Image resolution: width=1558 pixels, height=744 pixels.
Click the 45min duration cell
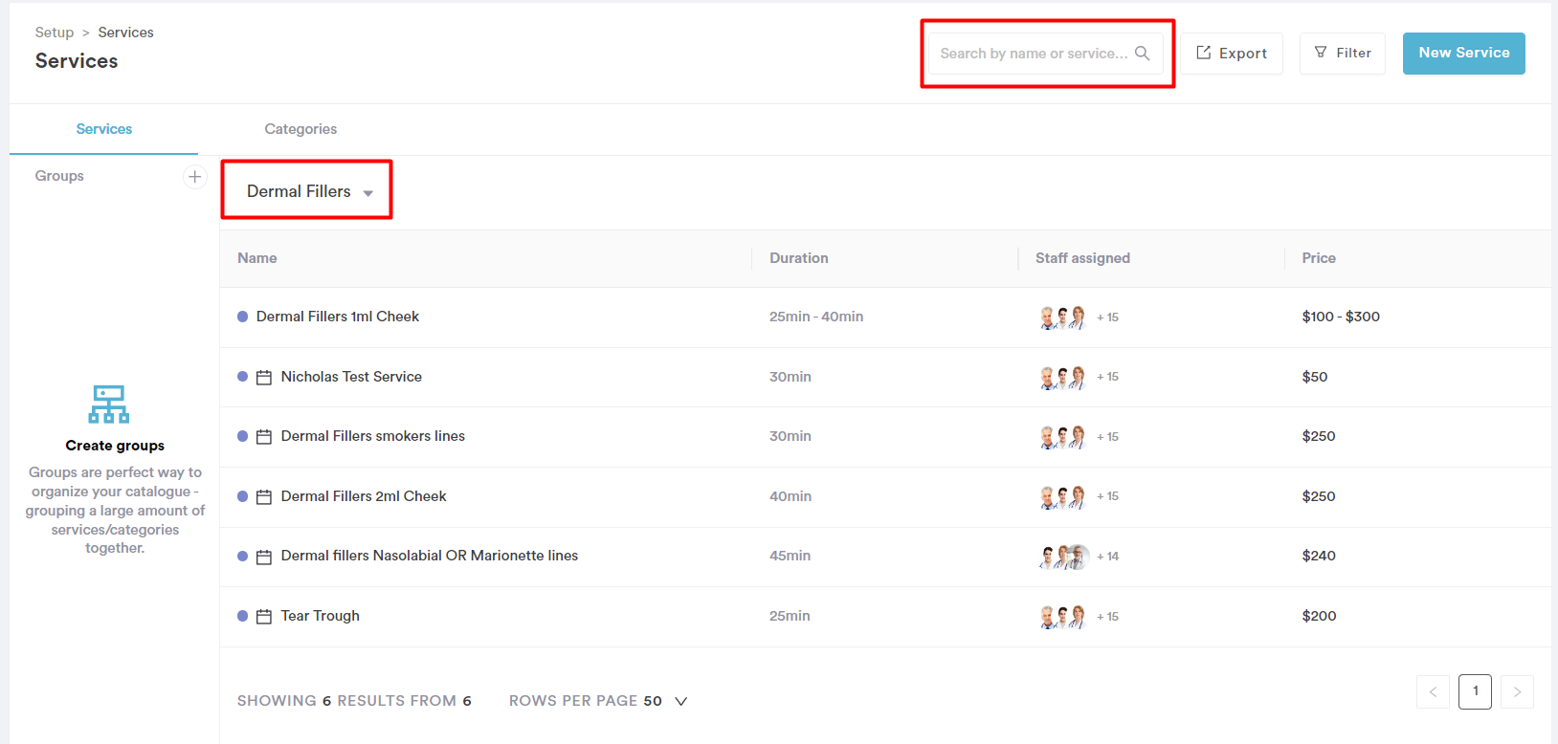point(790,556)
